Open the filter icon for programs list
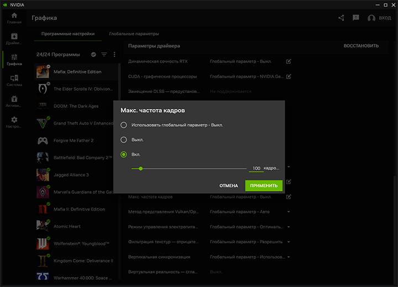Viewport: 398px width, 287px height. point(104,54)
